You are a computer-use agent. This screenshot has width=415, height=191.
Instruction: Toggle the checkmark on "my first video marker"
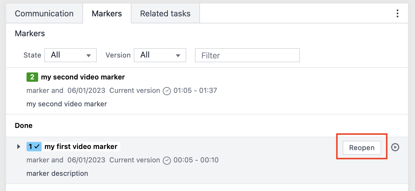pos(38,147)
